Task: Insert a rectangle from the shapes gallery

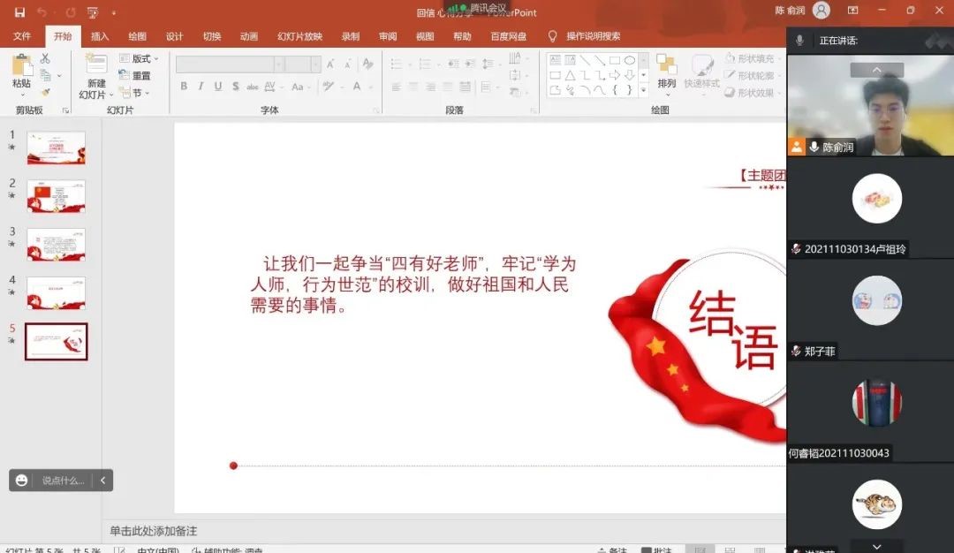Action: click(x=614, y=59)
